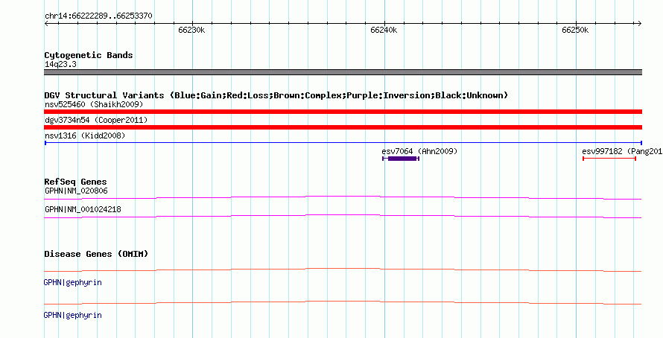This screenshot has height=338, width=663.
Task: Click the RefSeq Genes track title
Action: click(x=76, y=182)
